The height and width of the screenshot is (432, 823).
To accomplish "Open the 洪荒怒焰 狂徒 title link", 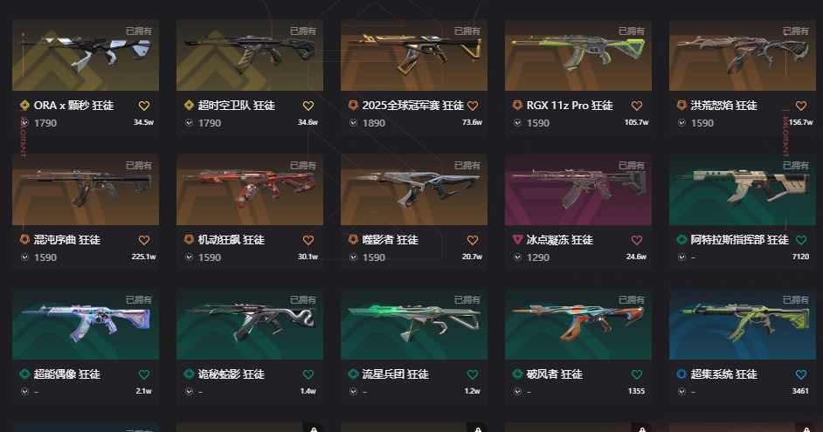I will [723, 106].
